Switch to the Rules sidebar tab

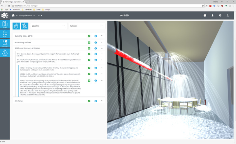coord(5,34)
